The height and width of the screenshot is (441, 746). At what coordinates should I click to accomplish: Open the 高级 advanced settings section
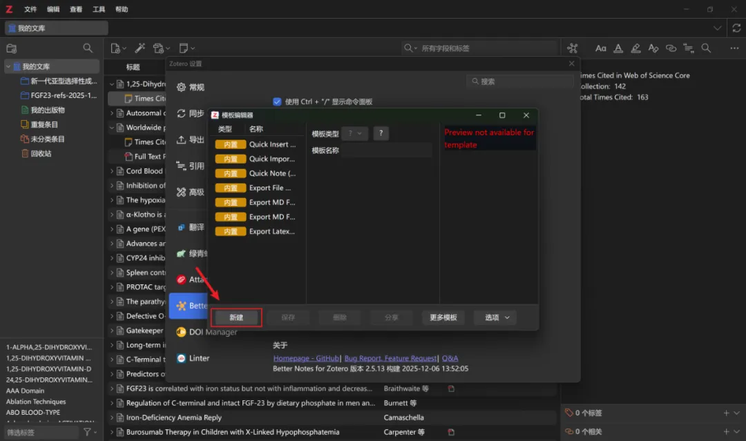click(x=191, y=192)
